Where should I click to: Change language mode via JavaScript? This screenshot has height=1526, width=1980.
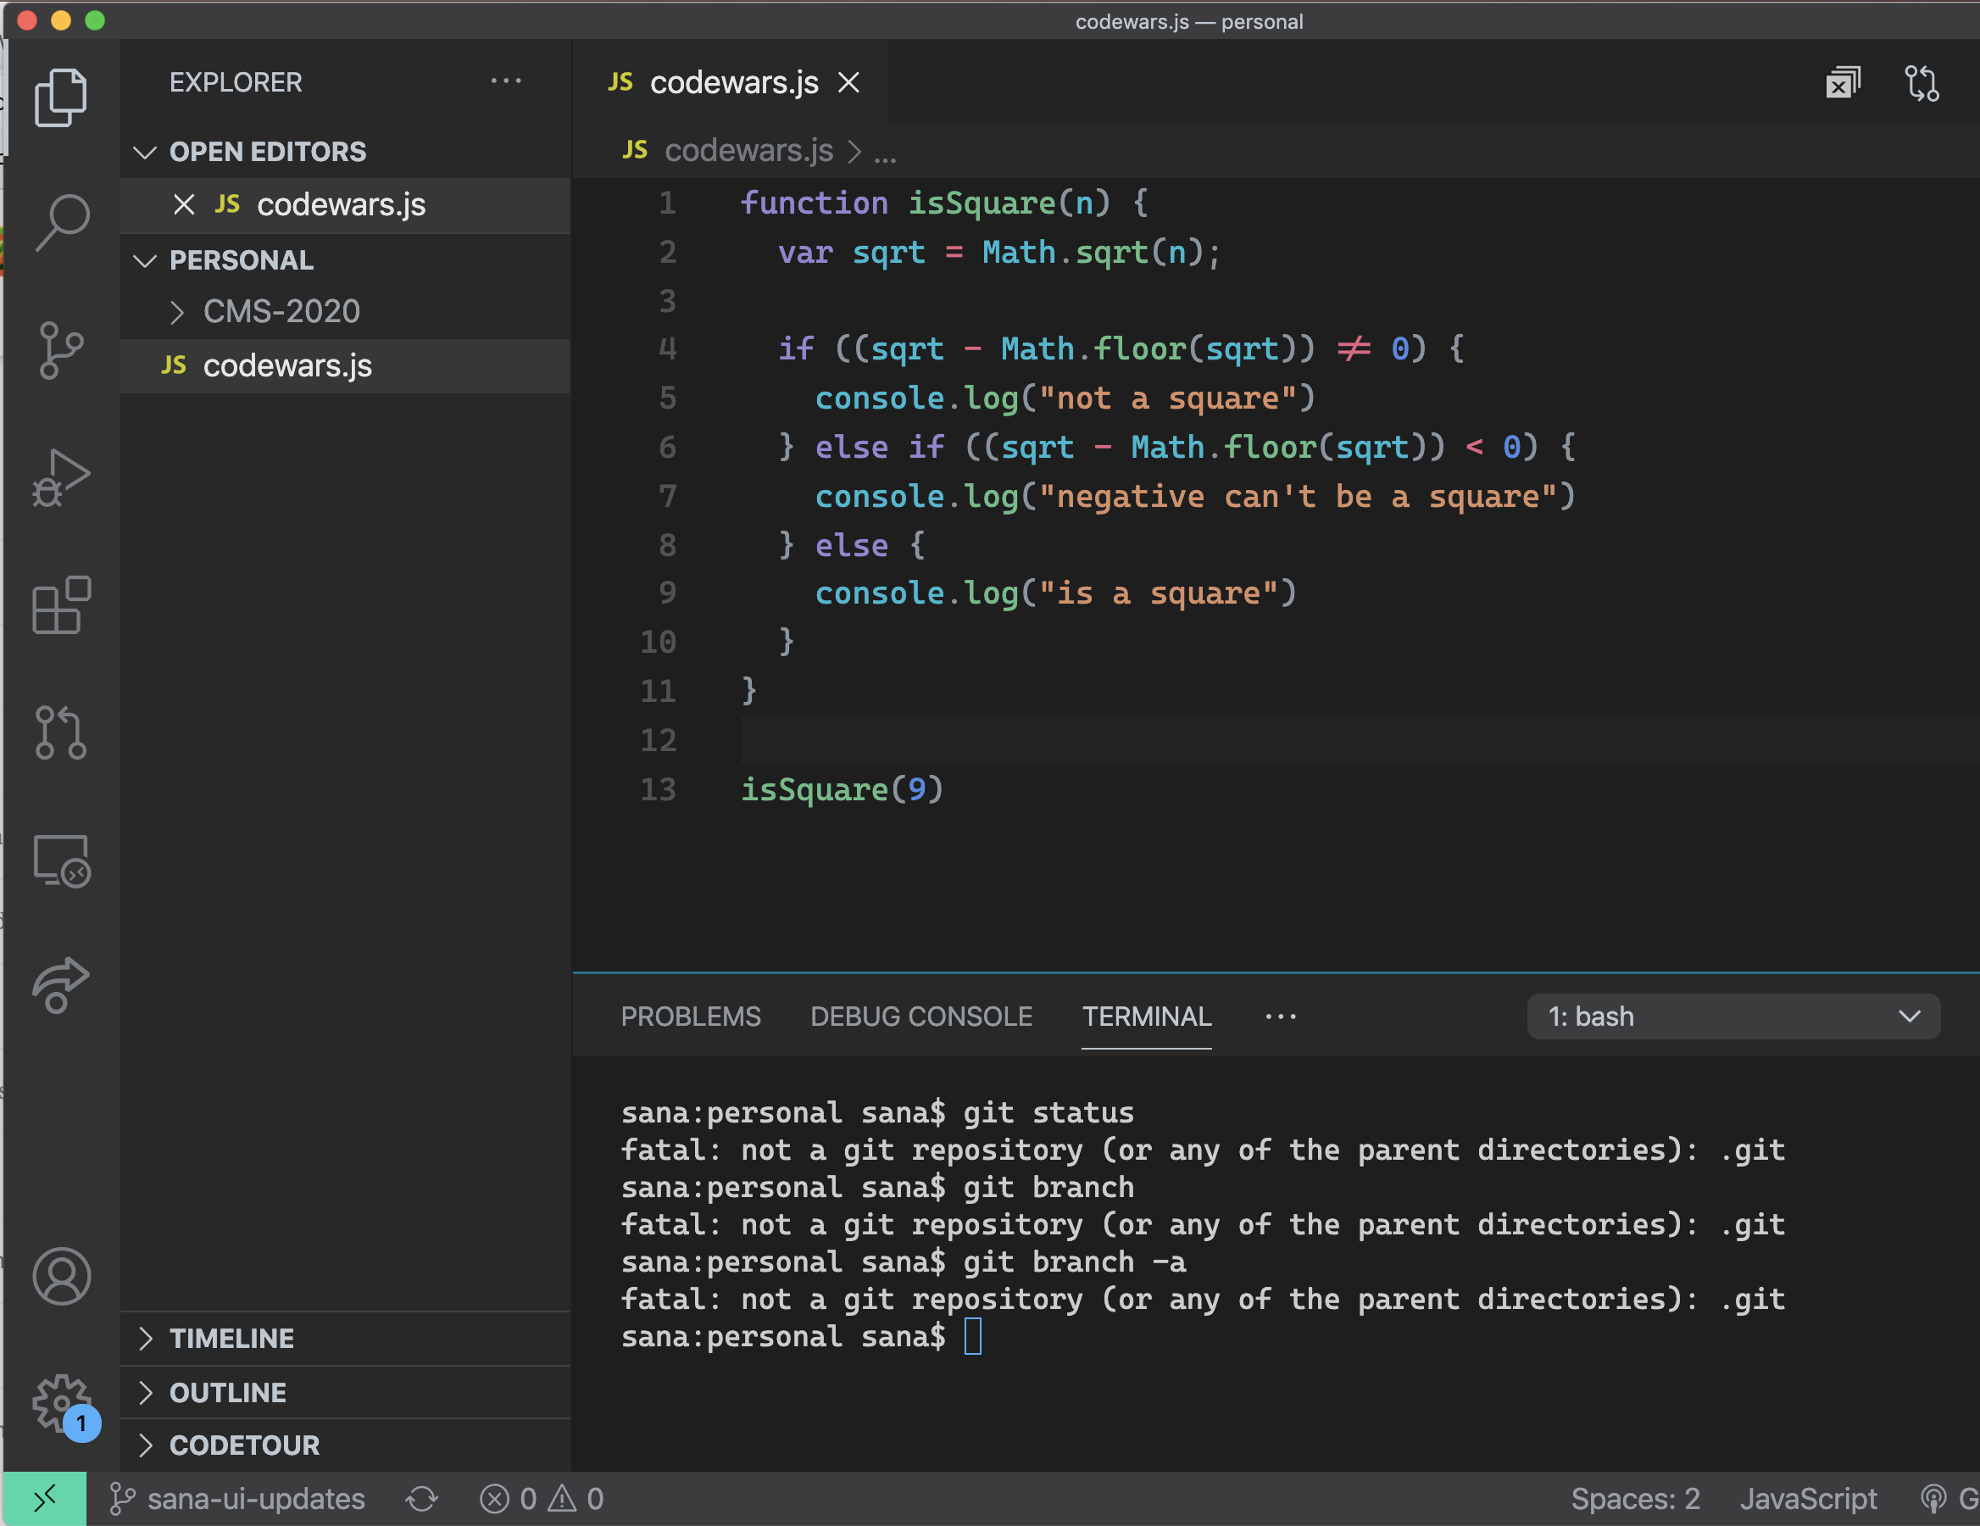click(1808, 1499)
